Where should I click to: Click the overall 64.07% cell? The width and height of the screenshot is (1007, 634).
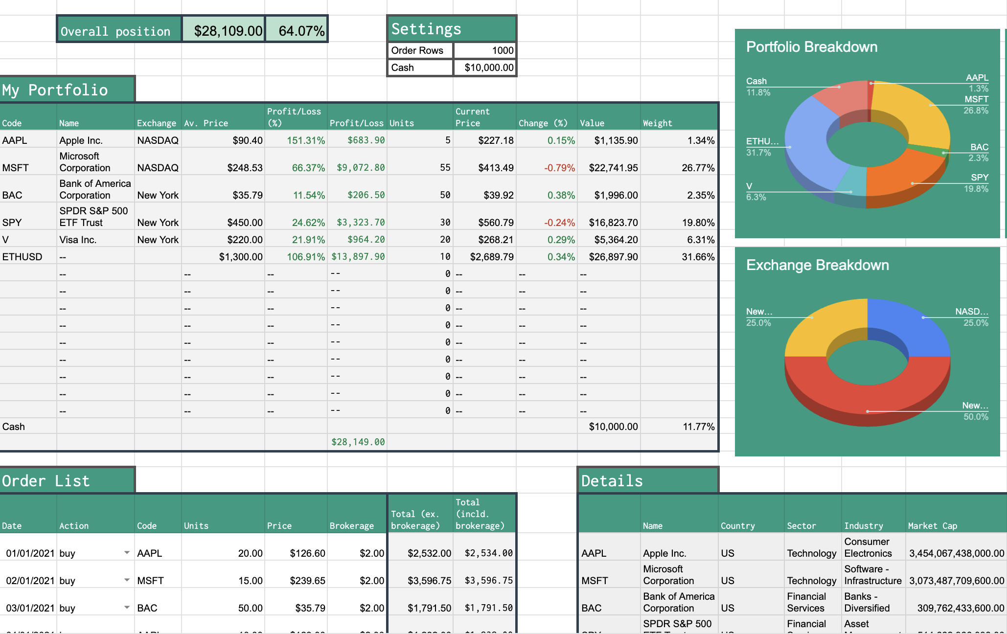297,29
